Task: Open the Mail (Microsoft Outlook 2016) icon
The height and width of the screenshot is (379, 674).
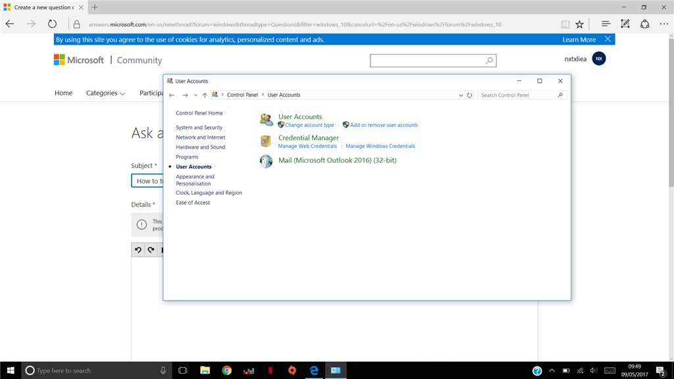Action: click(x=266, y=161)
